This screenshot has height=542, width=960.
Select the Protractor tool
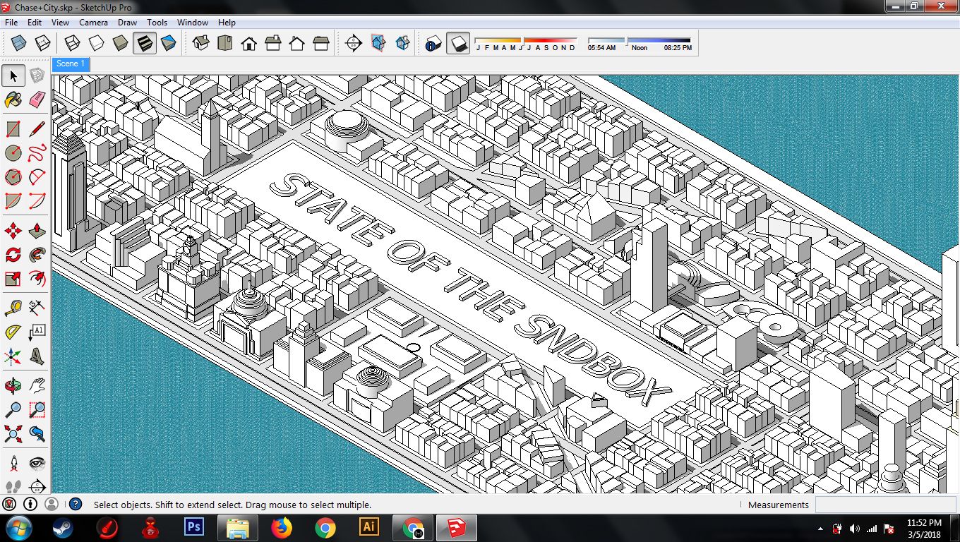click(13, 332)
